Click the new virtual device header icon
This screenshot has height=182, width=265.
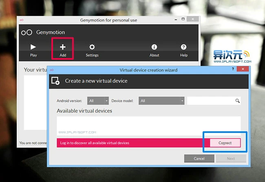55,81
